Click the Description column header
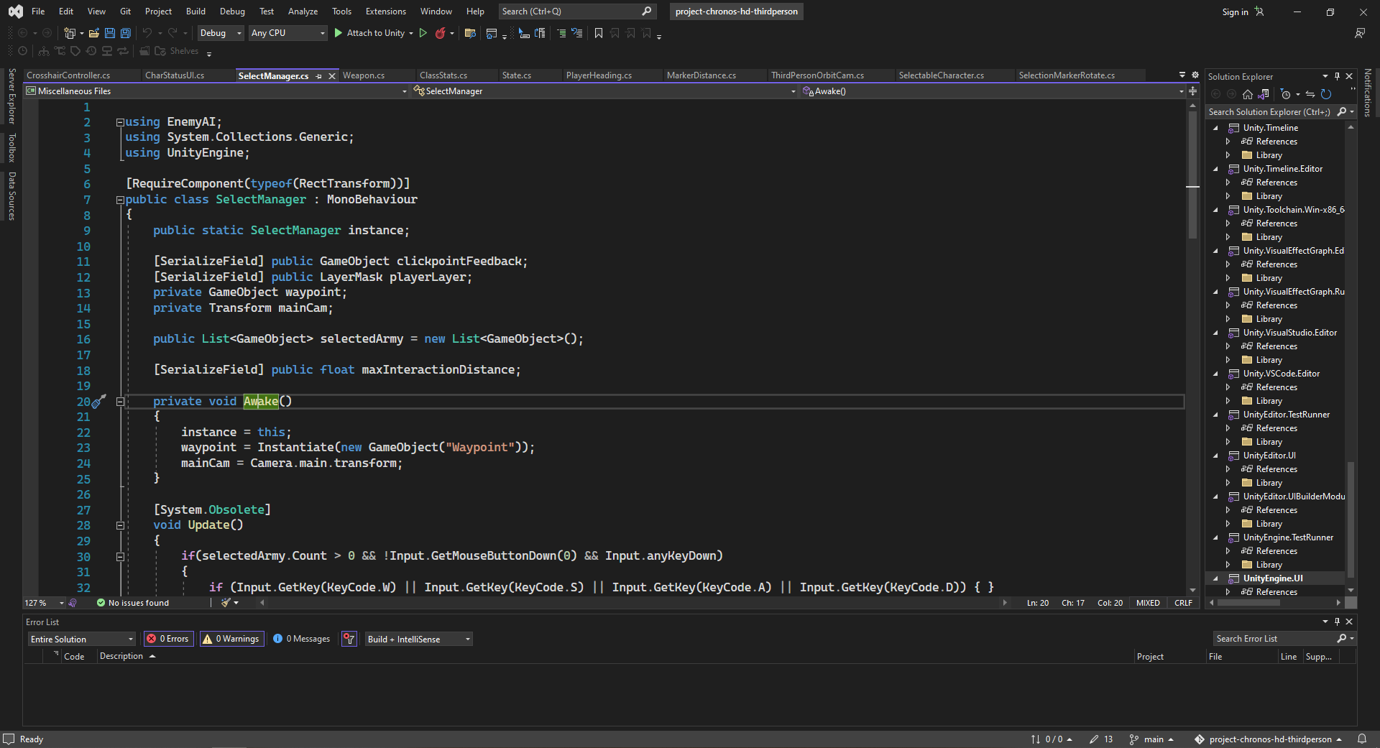 tap(121, 656)
